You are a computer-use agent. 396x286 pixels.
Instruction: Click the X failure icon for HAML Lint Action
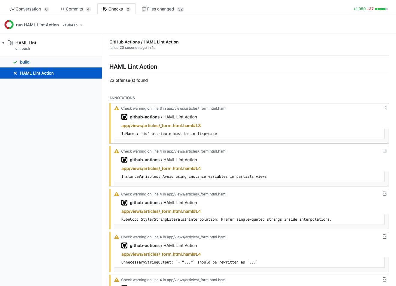tap(15, 73)
